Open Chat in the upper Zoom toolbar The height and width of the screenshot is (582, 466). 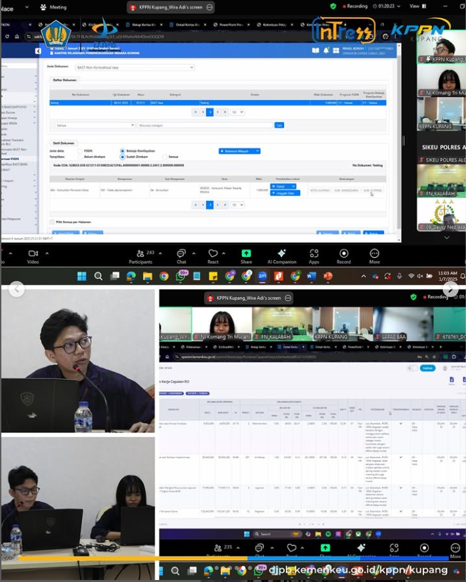pos(181,256)
